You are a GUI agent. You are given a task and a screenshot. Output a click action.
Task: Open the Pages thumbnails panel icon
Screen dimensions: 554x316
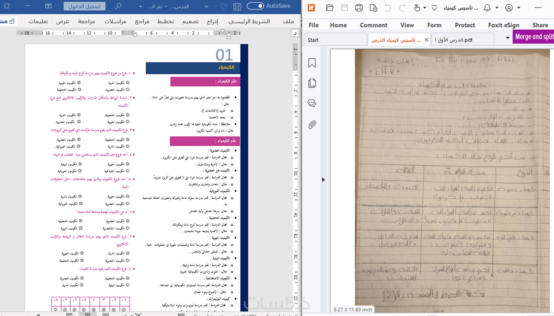point(312,83)
